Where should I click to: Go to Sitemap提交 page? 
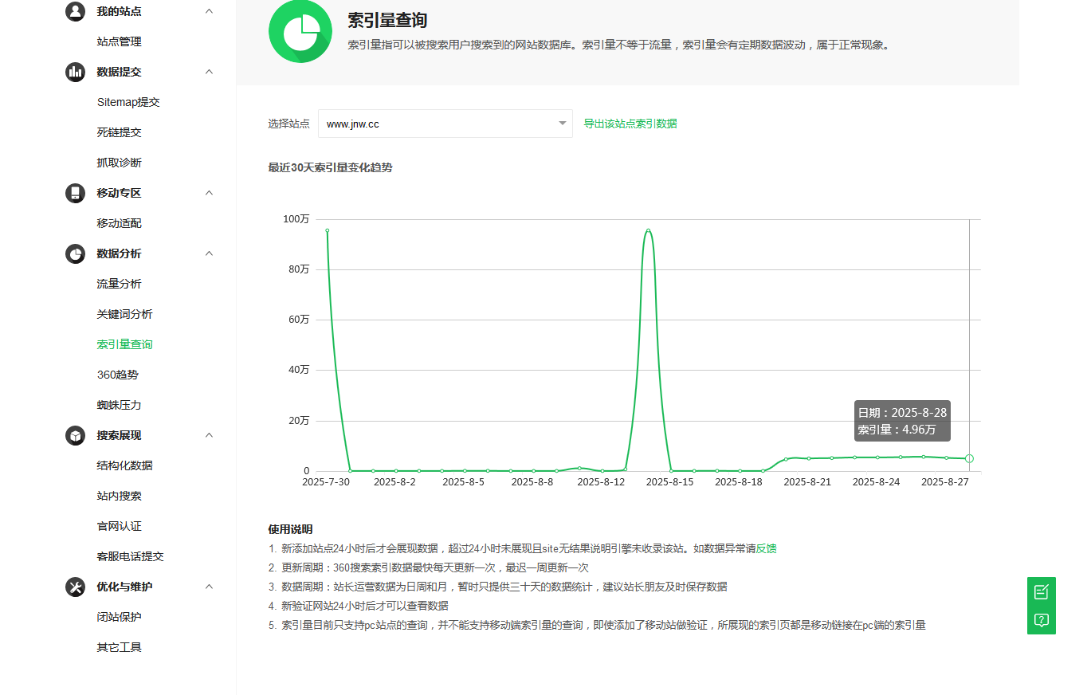coord(128,102)
